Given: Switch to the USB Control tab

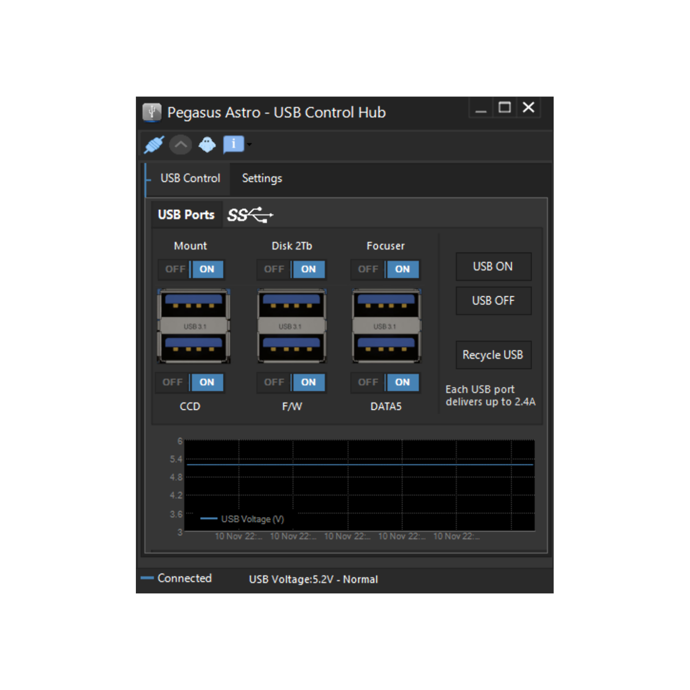Looking at the screenshot, I should coord(190,178).
